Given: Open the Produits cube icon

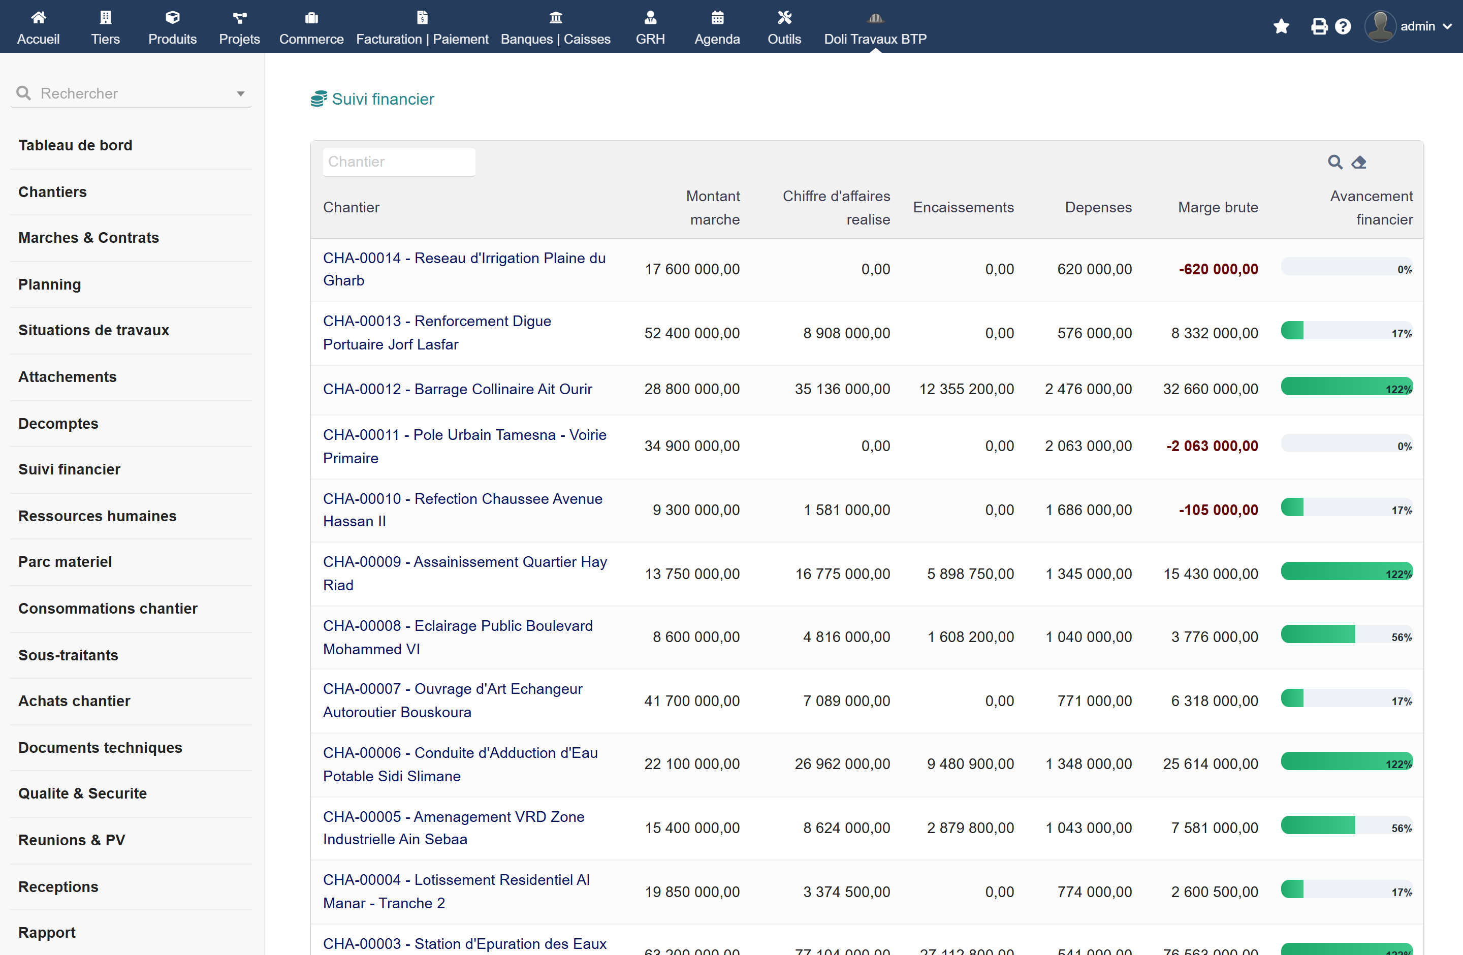Looking at the screenshot, I should (172, 17).
